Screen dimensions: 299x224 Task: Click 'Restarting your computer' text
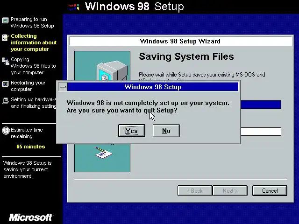[x=28, y=86]
